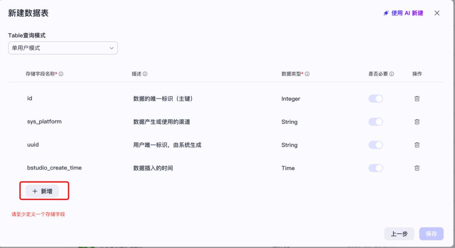Select the sys_platform field name

44,122
